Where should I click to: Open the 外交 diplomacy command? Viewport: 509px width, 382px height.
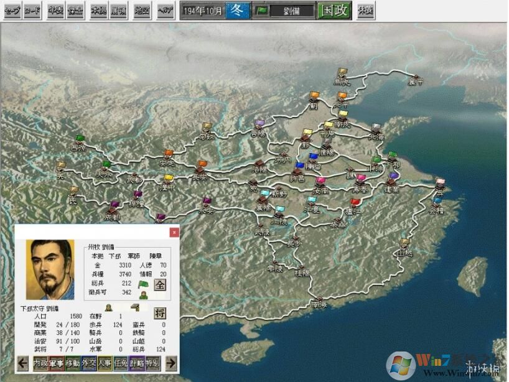(x=88, y=363)
